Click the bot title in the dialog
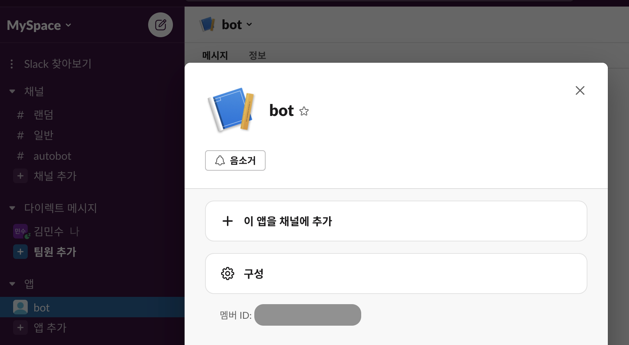Viewport: 629px width, 345px height. (x=281, y=111)
